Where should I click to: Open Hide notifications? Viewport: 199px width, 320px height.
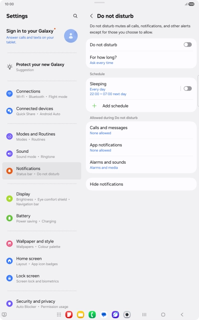[x=141, y=184]
